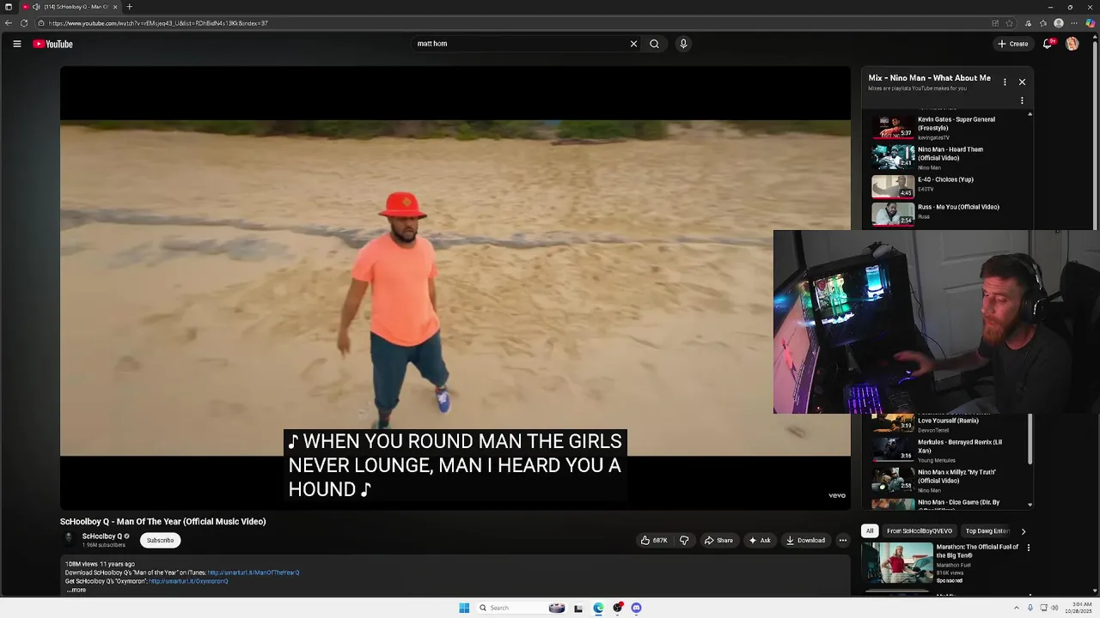
Task: Open Windows Start menu
Action: [464, 608]
